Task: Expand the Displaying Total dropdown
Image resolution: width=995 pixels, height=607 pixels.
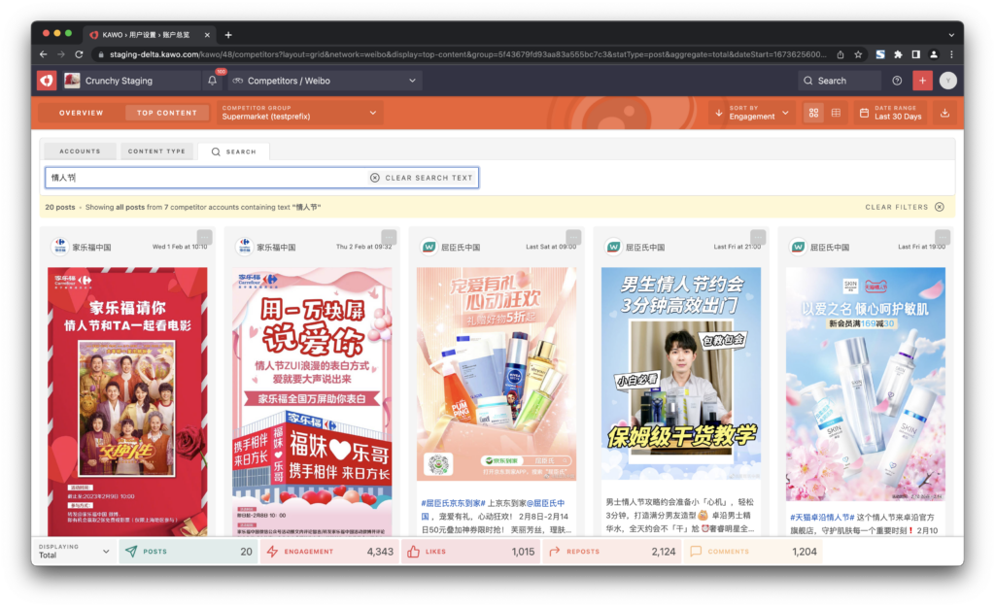Action: pos(74,552)
